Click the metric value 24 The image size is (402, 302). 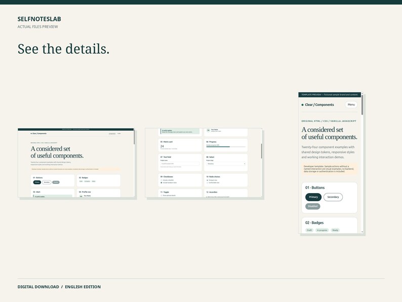click(162, 146)
